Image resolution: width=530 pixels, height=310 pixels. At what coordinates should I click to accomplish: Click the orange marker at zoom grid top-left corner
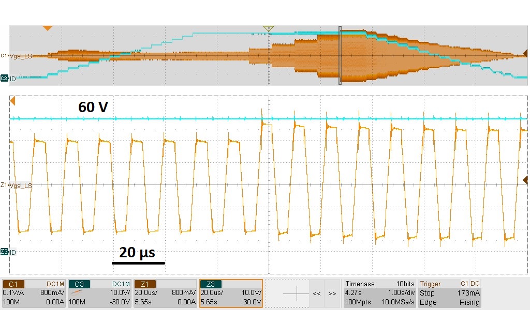(x=13, y=101)
